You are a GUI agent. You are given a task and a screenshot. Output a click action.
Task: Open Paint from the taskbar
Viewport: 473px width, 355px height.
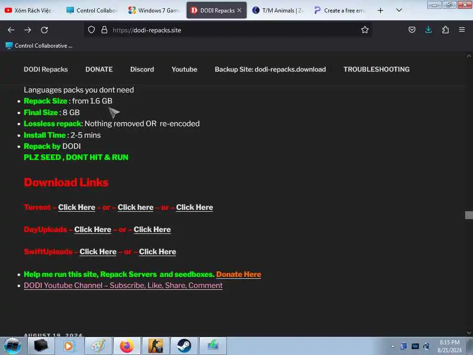(x=98, y=346)
